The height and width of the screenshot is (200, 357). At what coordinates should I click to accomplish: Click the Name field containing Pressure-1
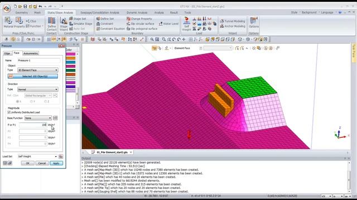38,61
